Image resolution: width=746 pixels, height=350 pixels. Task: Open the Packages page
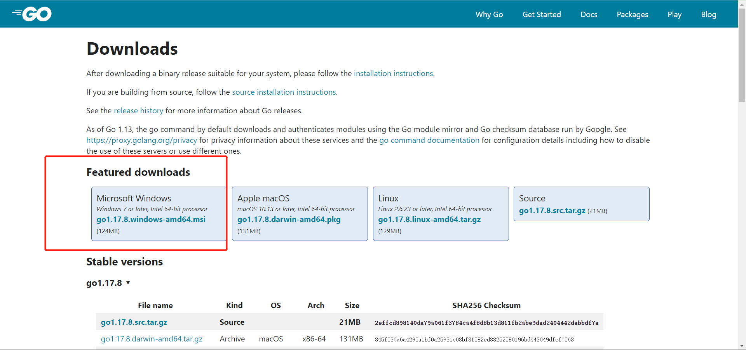[632, 14]
